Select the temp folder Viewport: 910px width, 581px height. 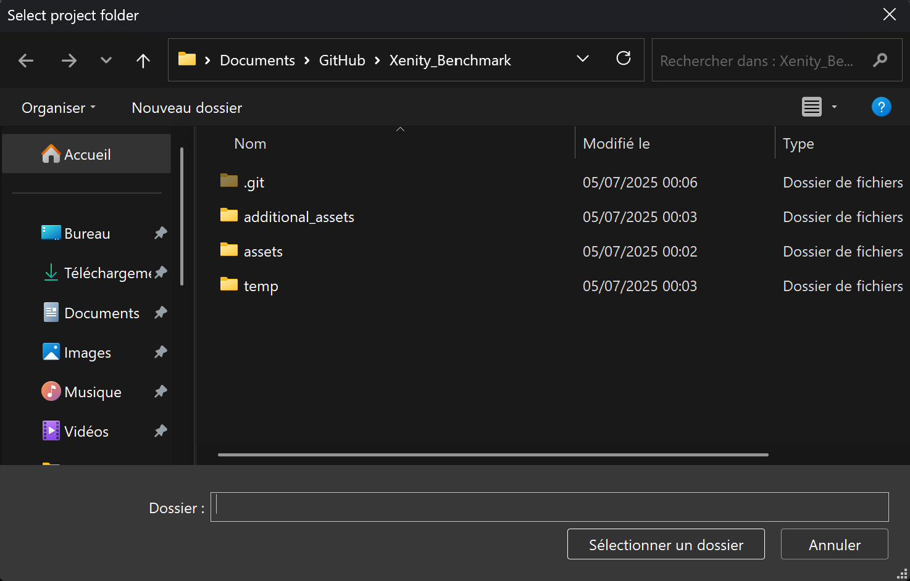(x=261, y=286)
